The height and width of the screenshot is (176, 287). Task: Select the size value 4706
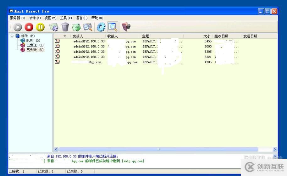coord(208,62)
